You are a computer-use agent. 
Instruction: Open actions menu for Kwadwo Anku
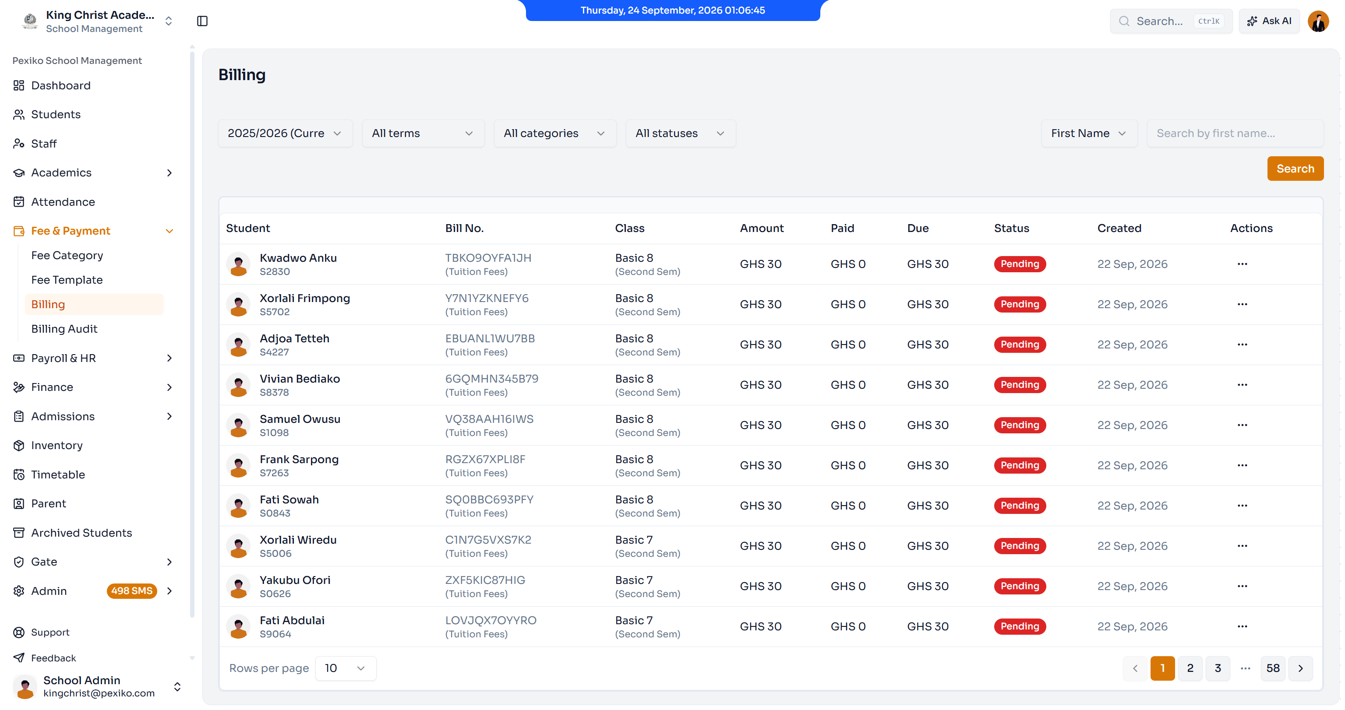point(1242,264)
